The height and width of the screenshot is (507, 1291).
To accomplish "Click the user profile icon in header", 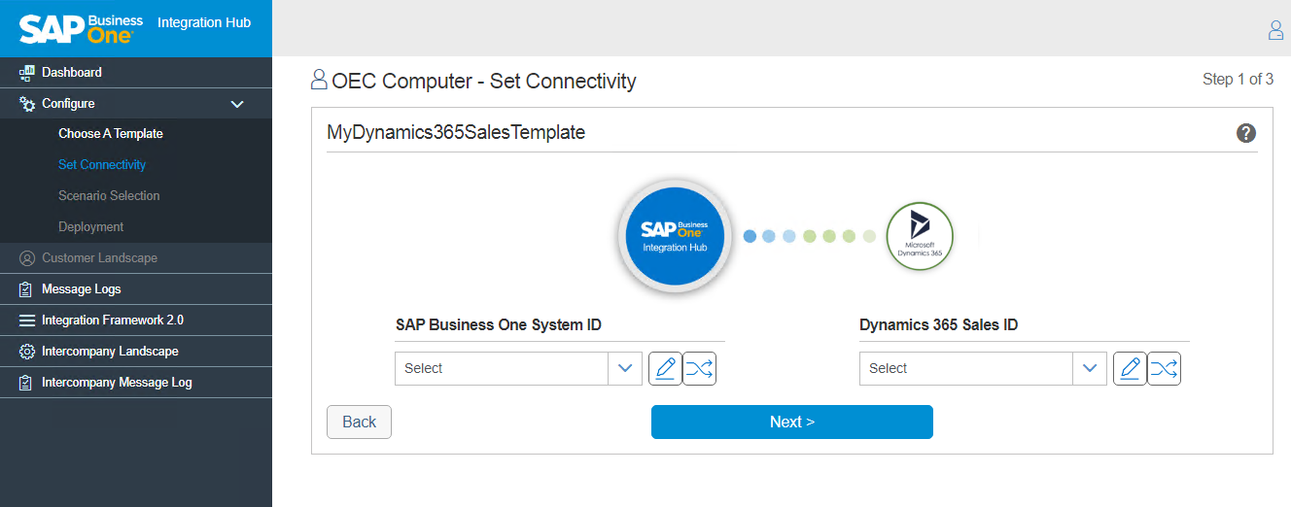I will tap(1275, 30).
